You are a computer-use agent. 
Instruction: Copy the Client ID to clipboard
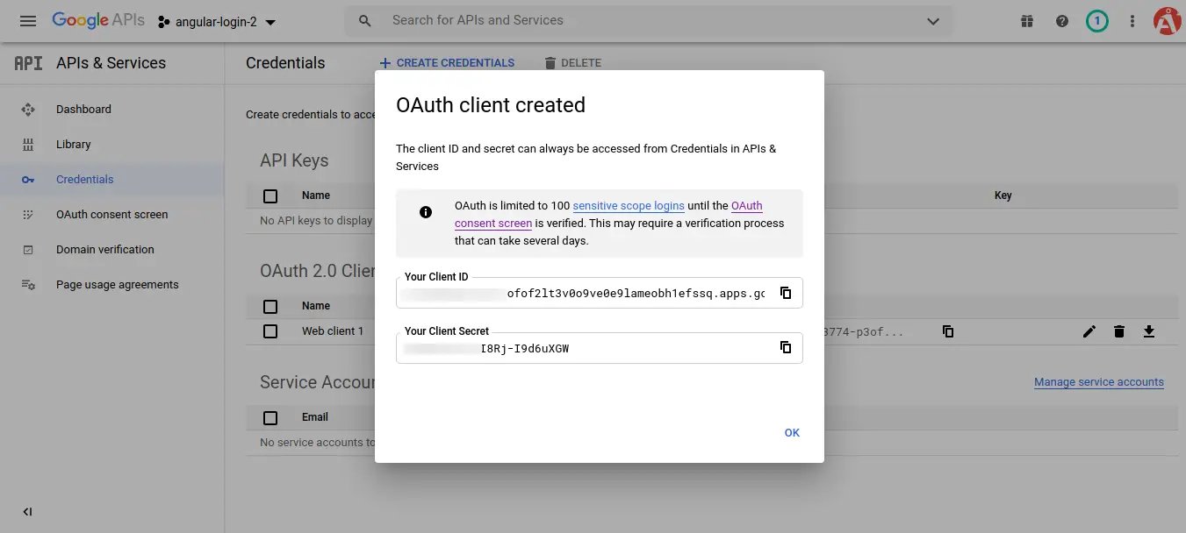(786, 293)
